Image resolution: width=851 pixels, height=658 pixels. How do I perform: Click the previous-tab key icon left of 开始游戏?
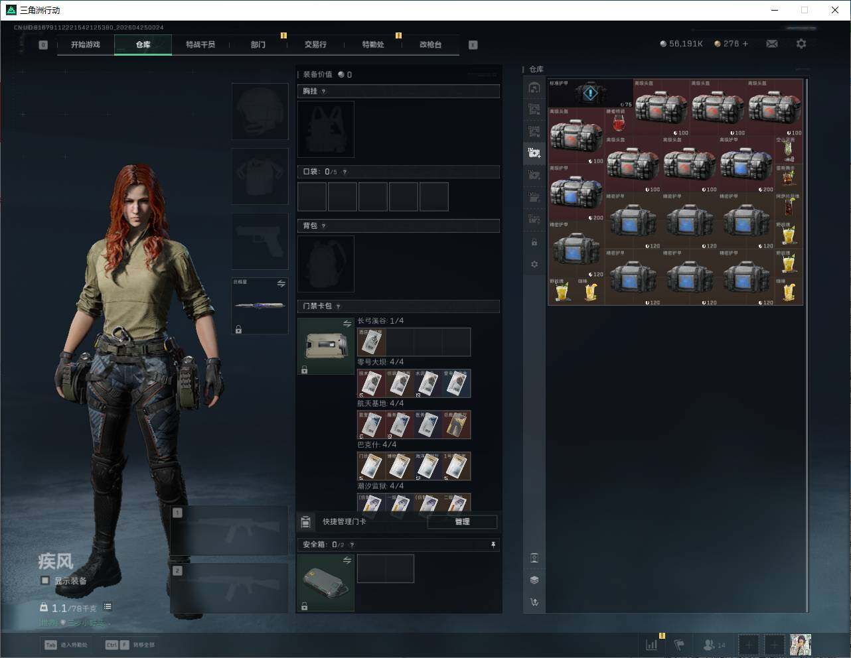[43, 45]
